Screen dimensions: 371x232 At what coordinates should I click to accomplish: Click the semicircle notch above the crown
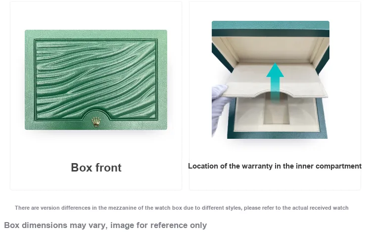coord(96,114)
